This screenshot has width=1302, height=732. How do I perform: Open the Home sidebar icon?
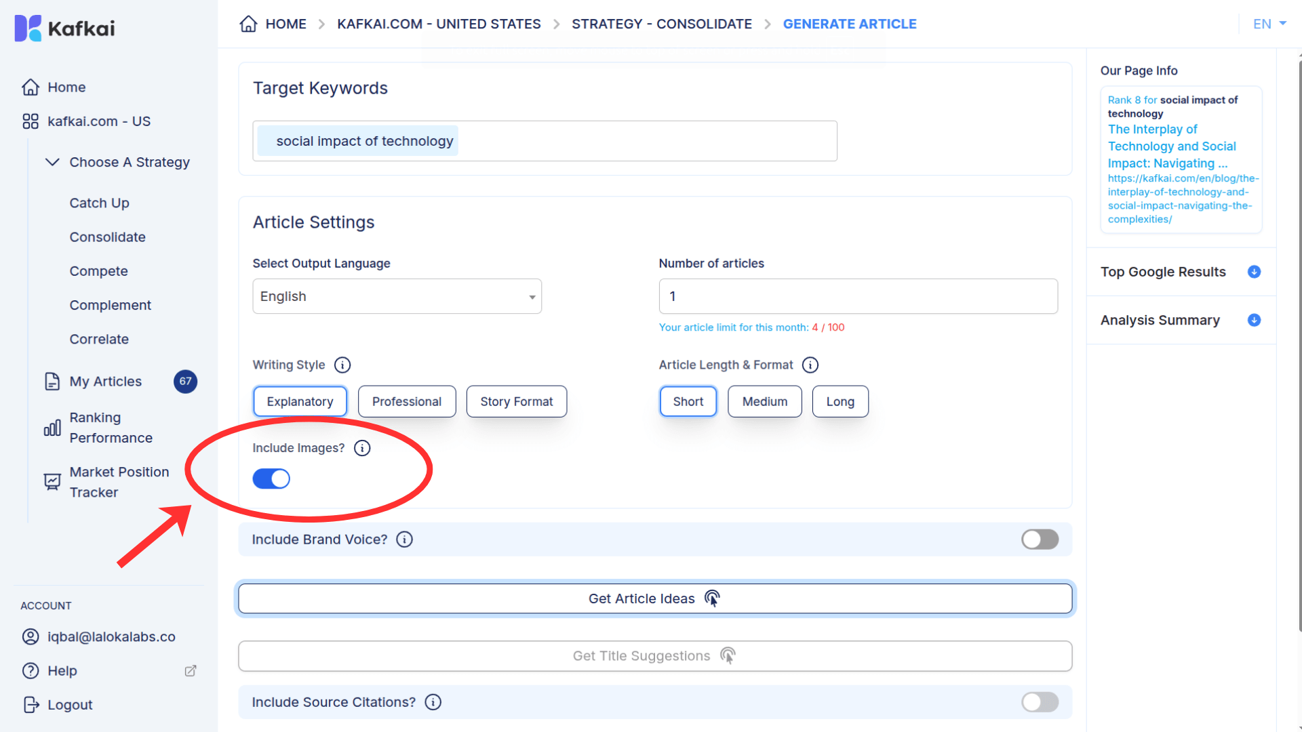click(x=31, y=87)
